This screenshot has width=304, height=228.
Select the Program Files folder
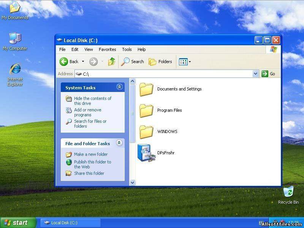(x=146, y=111)
